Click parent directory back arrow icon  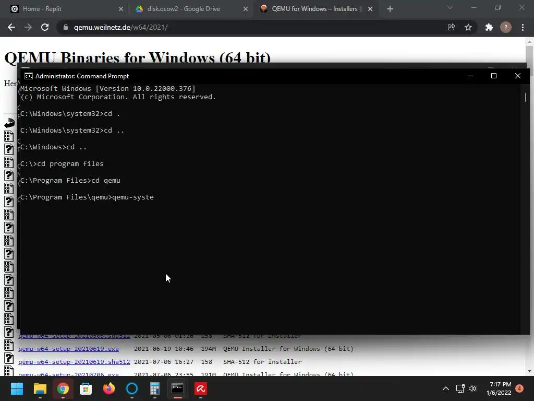pyautogui.click(x=9, y=123)
